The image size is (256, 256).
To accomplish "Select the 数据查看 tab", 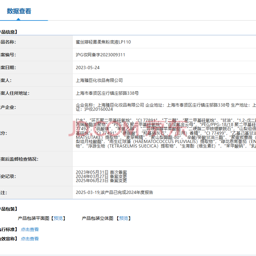I will (19, 11).
